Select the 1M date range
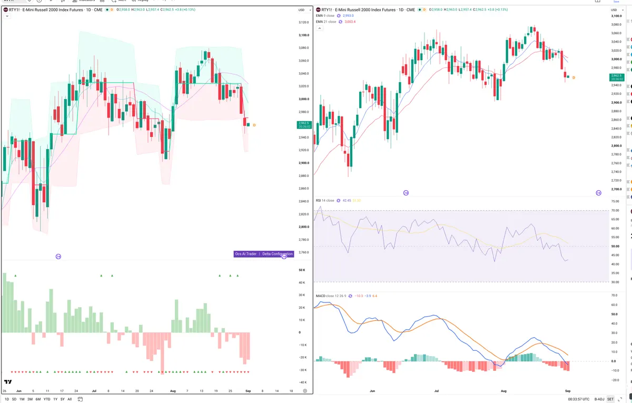Viewport: 632px width, 403px height. tap(22, 399)
